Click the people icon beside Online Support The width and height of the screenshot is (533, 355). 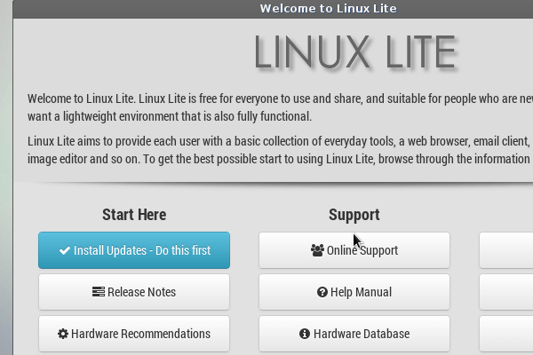click(317, 250)
